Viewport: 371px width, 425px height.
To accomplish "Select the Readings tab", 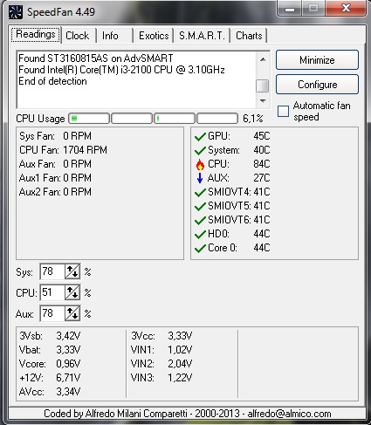I will click(36, 34).
